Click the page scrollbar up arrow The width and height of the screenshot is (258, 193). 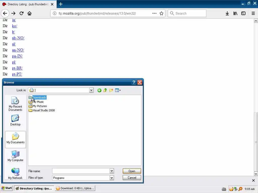coord(256,21)
